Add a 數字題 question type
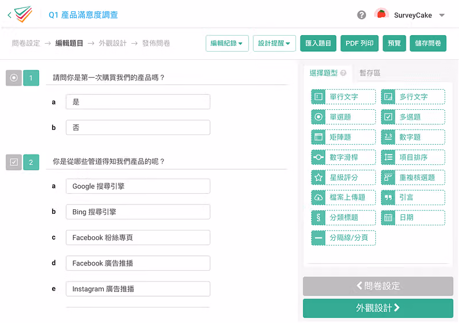 click(x=413, y=137)
